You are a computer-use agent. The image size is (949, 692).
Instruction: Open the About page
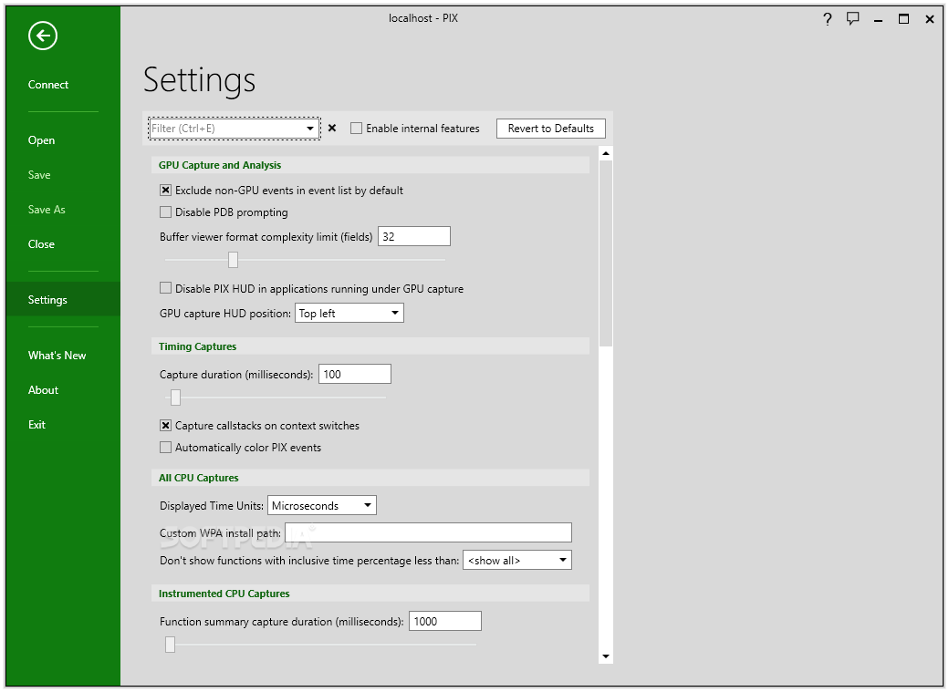43,390
